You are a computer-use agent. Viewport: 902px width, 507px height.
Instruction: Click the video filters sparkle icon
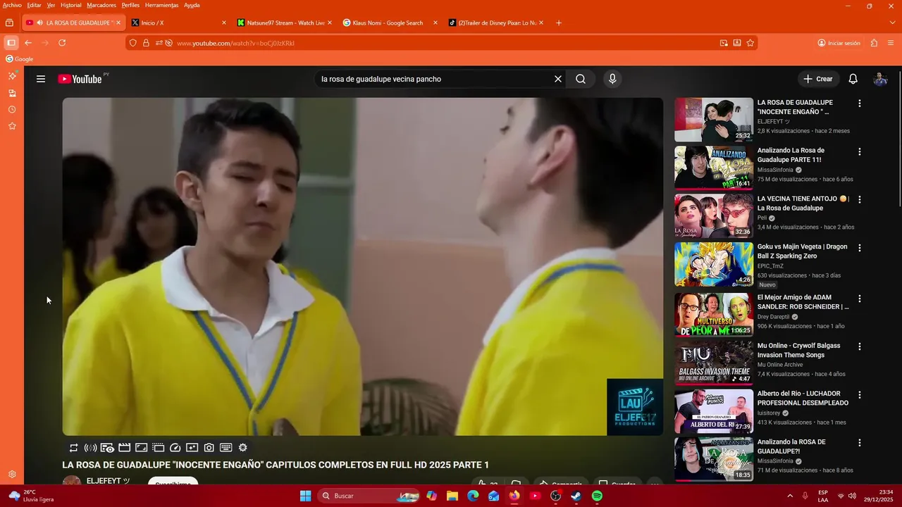[x=192, y=448]
